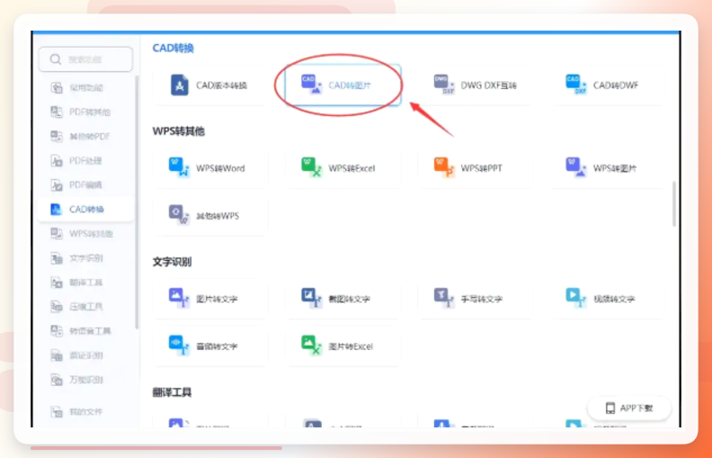This screenshot has width=712, height=458.
Task: Switch to PDF转其他 sidebar category
Action: [x=85, y=112]
